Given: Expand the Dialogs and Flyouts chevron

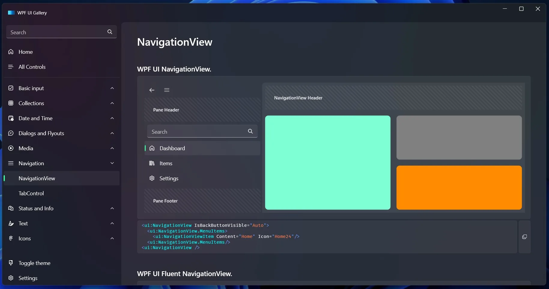Looking at the screenshot, I should (112, 133).
